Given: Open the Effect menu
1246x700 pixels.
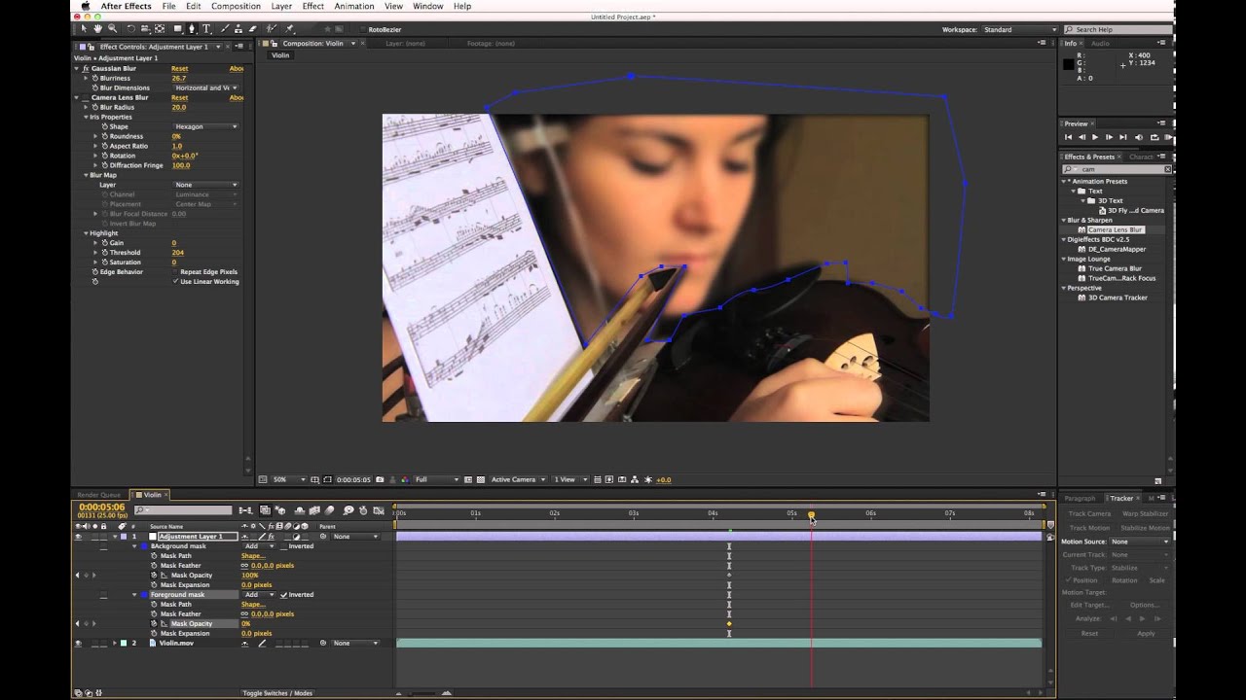Looking at the screenshot, I should pyautogui.click(x=313, y=6).
